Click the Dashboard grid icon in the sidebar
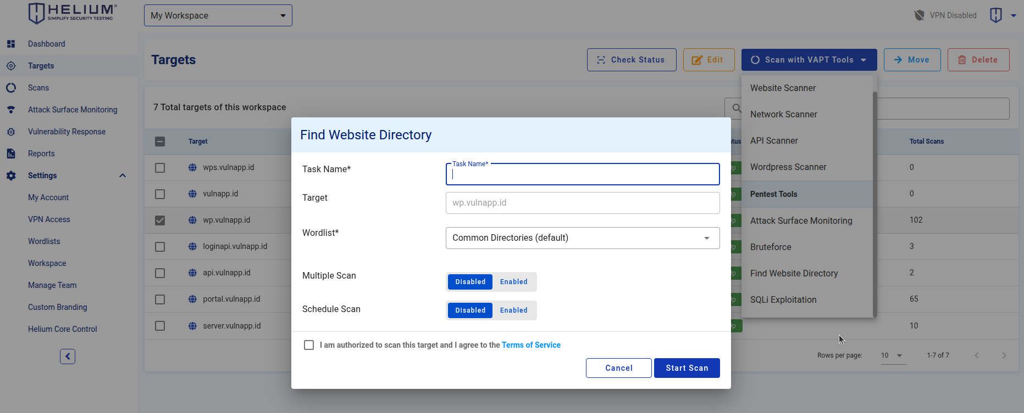 (11, 44)
